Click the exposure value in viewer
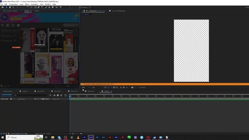This screenshot has height=140, width=249. [127, 87]
